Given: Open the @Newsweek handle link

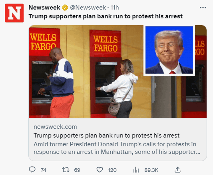Looking at the screenshot, I should (x=88, y=8).
